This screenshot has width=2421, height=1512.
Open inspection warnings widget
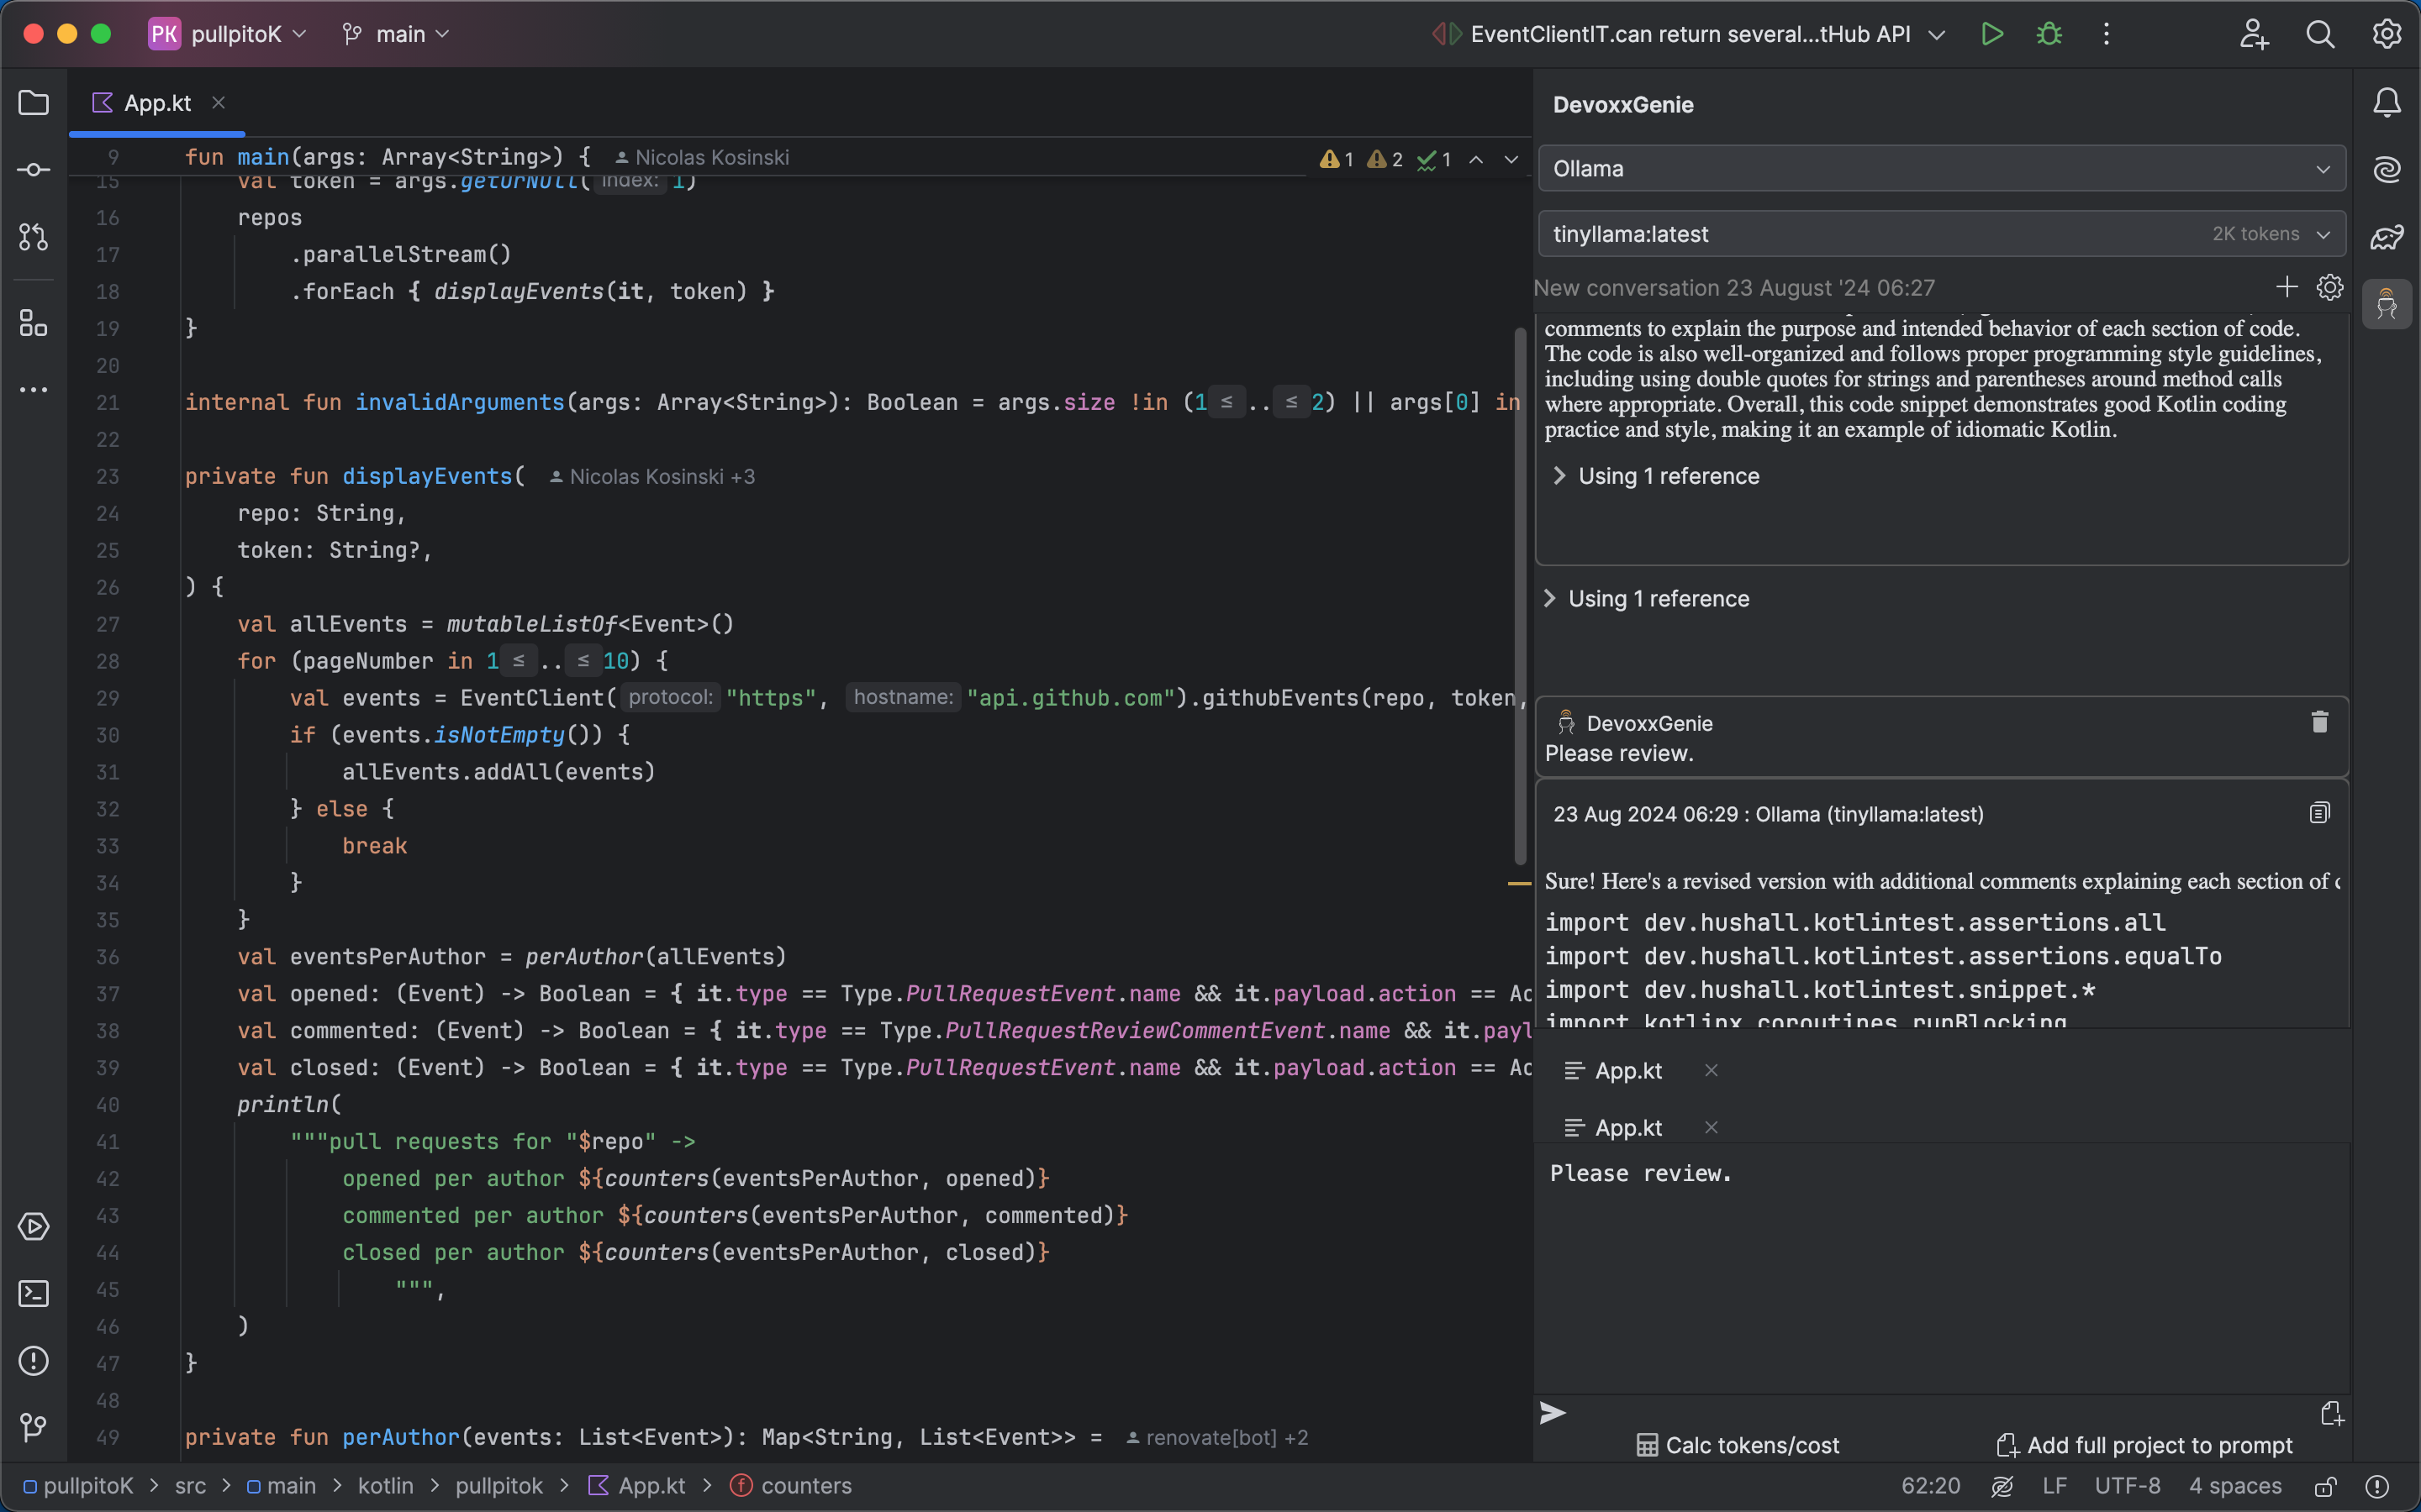click(x=1385, y=159)
